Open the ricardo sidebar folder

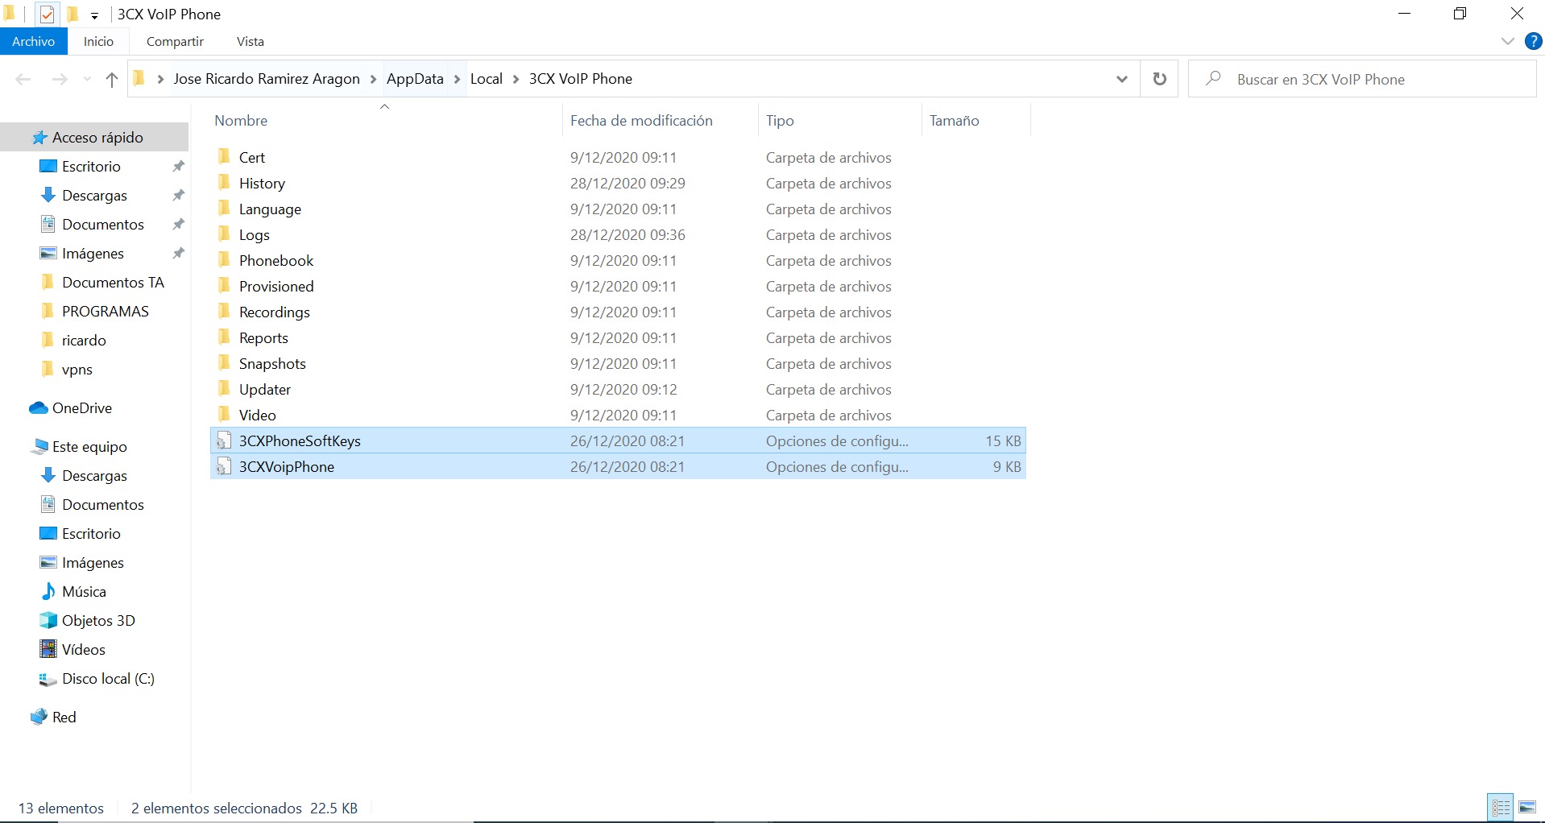point(84,341)
